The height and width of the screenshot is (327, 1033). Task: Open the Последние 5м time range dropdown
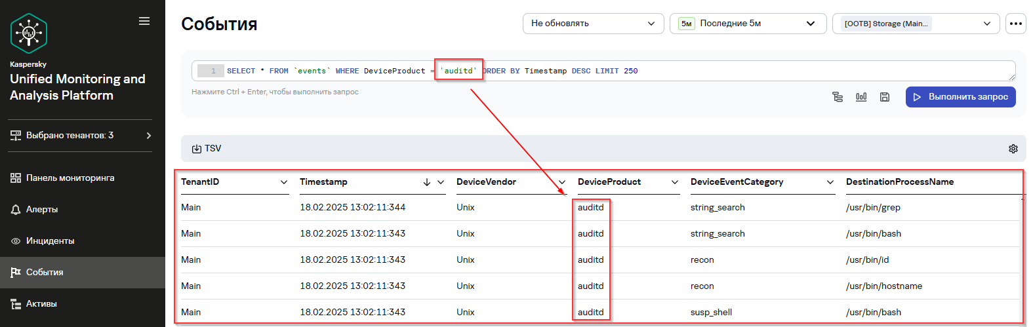click(x=748, y=24)
